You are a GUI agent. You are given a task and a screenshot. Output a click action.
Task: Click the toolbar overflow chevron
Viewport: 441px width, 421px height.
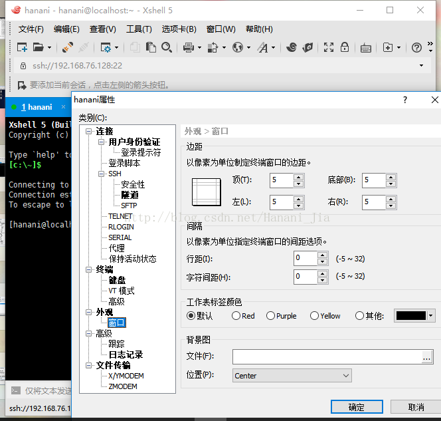coord(430,43)
